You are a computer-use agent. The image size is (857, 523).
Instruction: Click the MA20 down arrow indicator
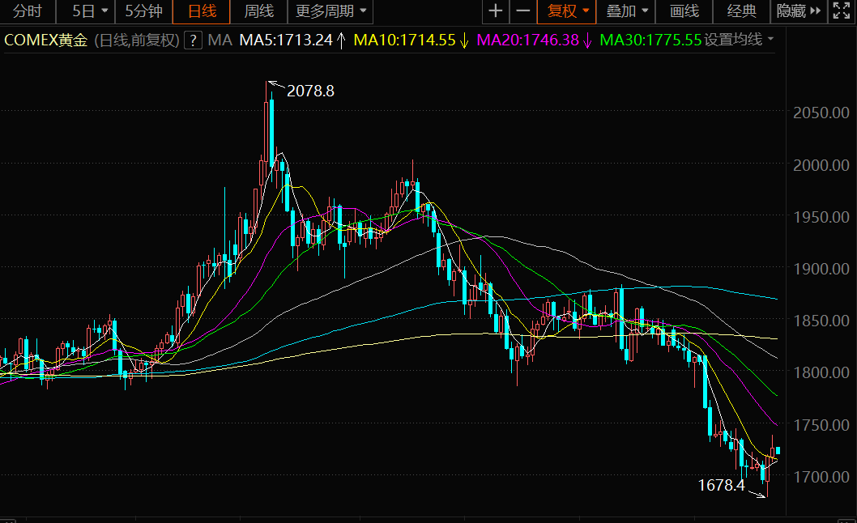587,40
